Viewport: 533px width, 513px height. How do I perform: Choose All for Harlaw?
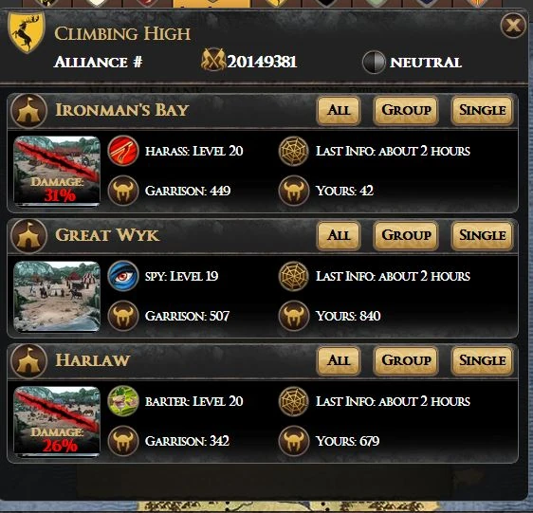point(339,360)
